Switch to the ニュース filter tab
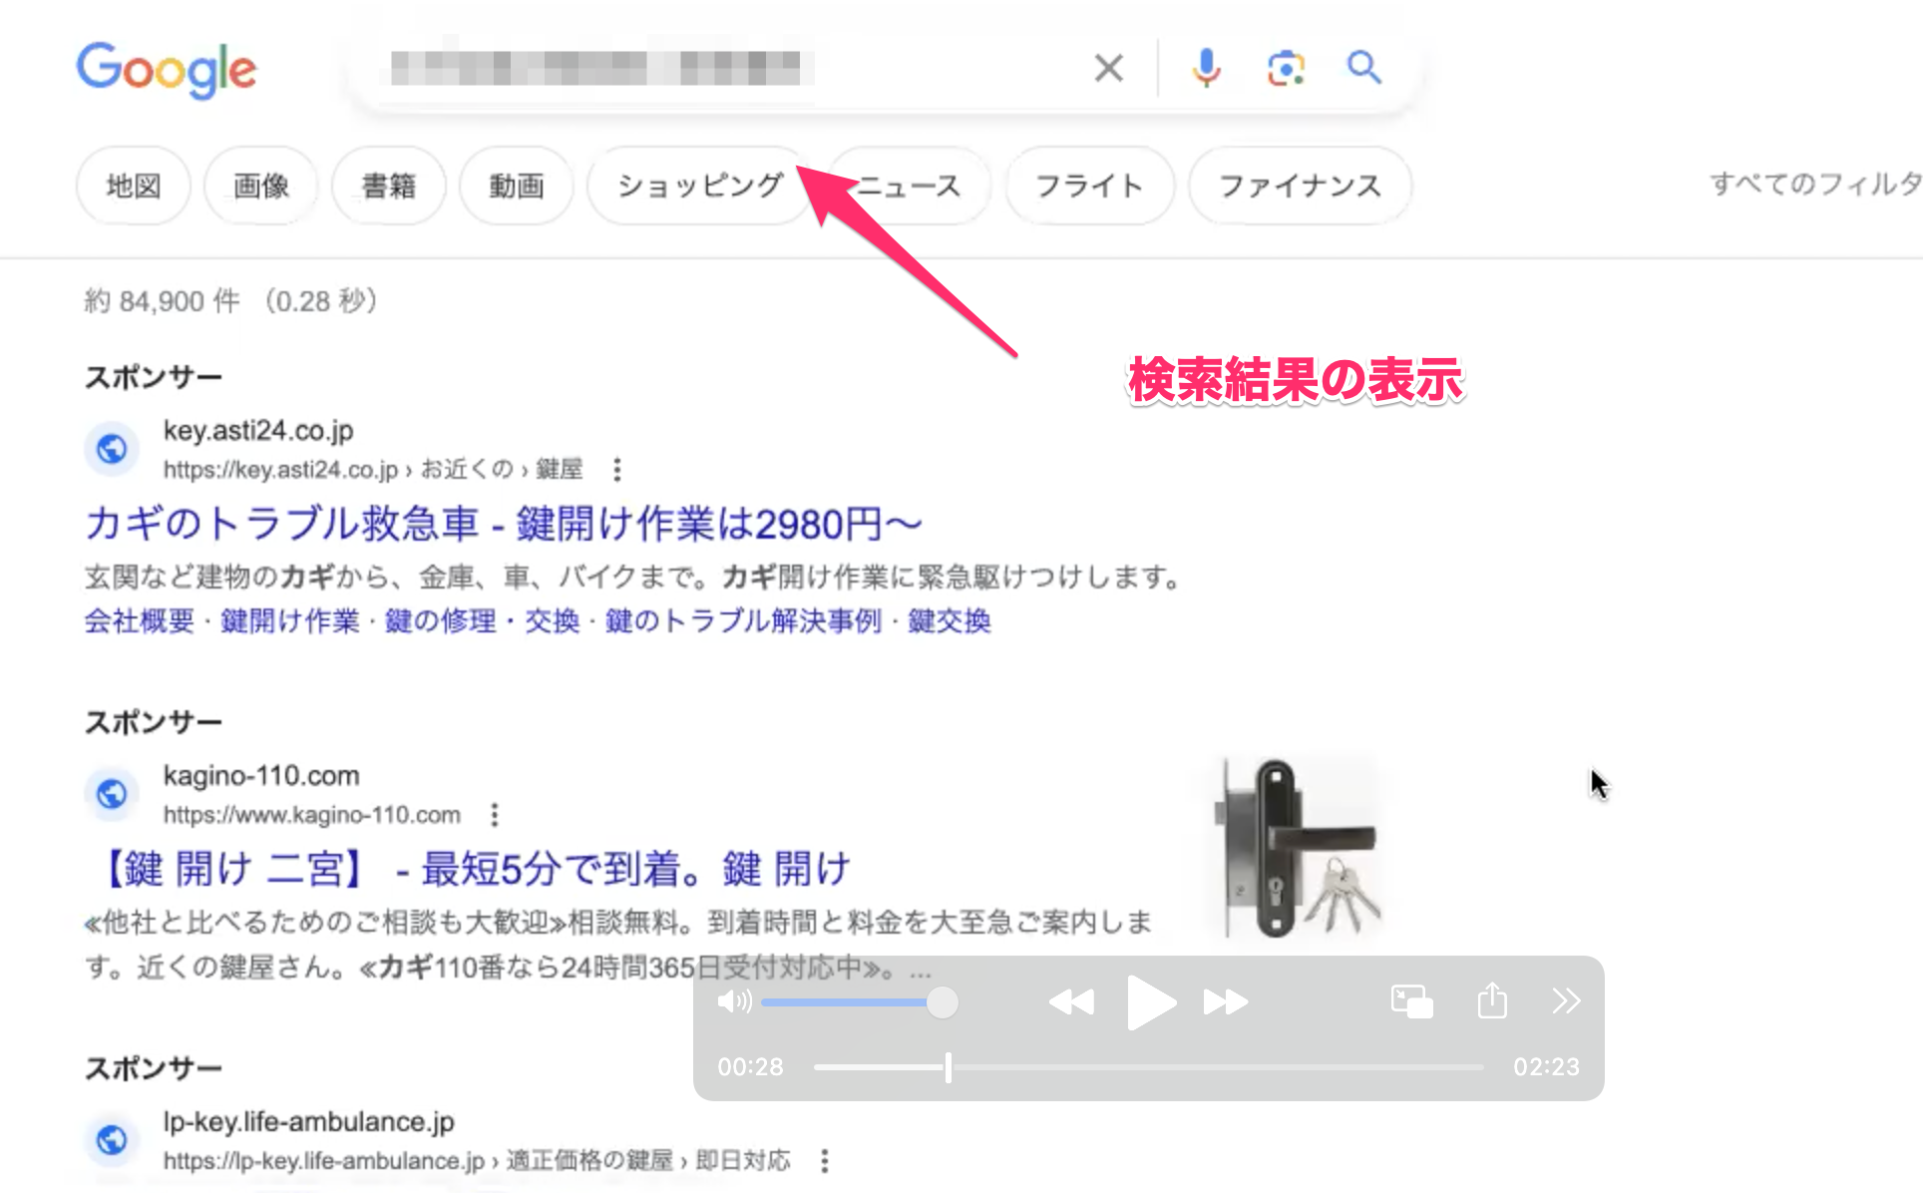Screen dimensions: 1923x1193 tap(909, 186)
